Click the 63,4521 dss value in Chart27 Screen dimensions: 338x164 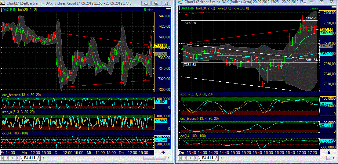click(161, 102)
